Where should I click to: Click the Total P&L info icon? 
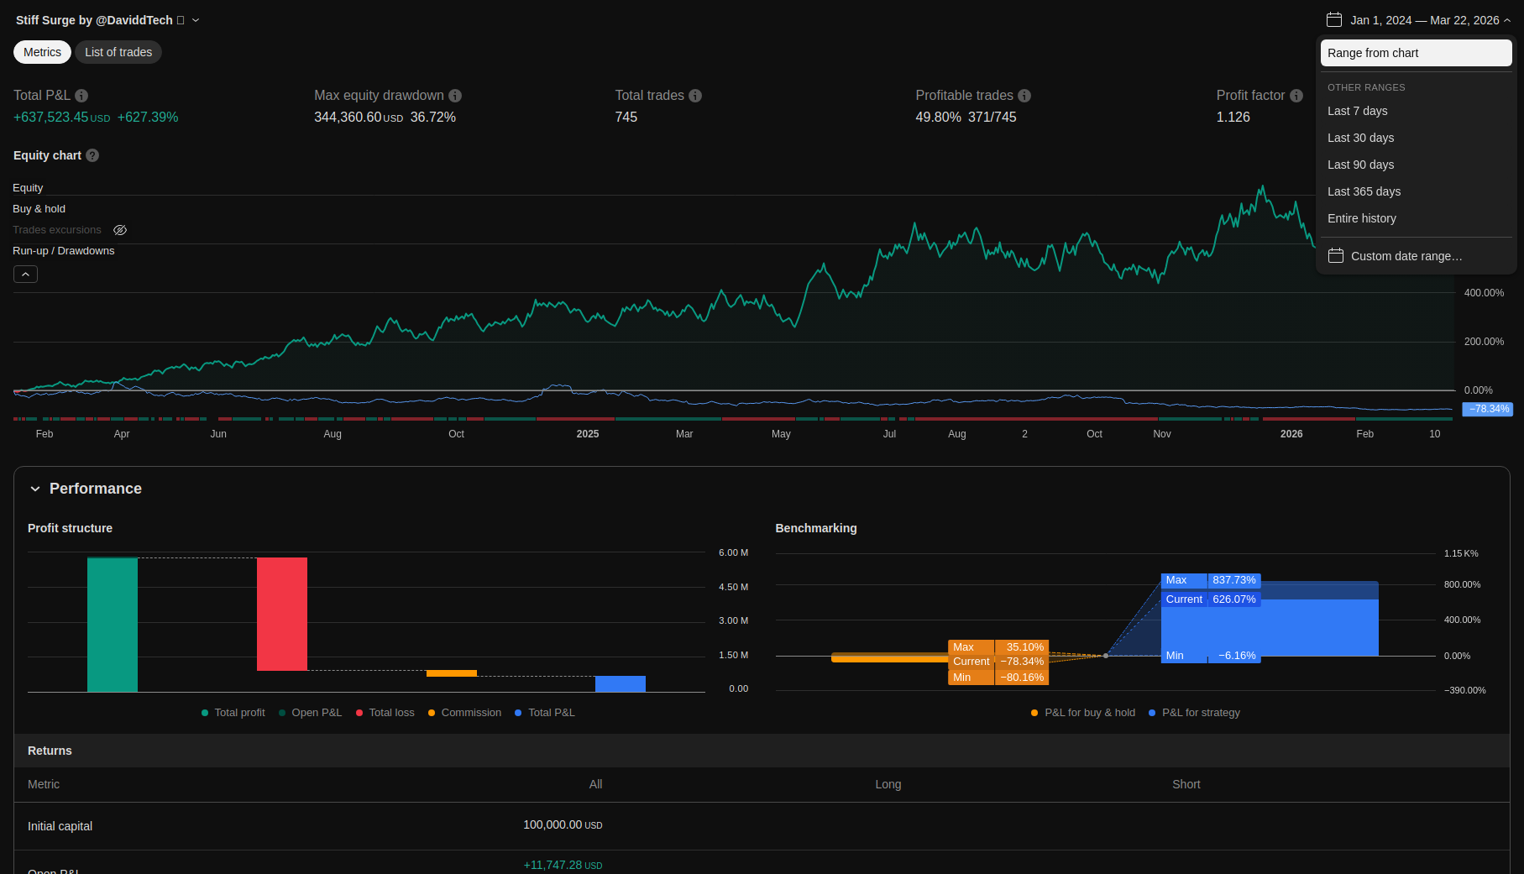tap(81, 96)
